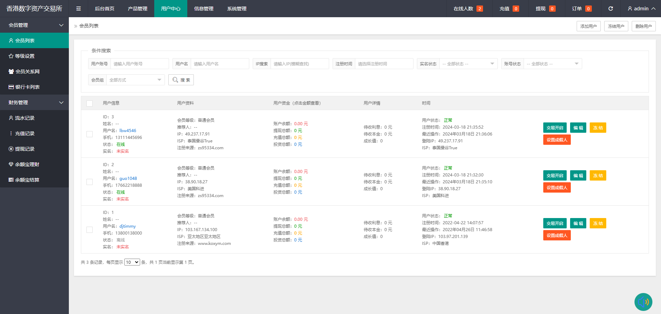The height and width of the screenshot is (314, 661).
Task: Click the refresh icon in top bar
Action: point(610,9)
